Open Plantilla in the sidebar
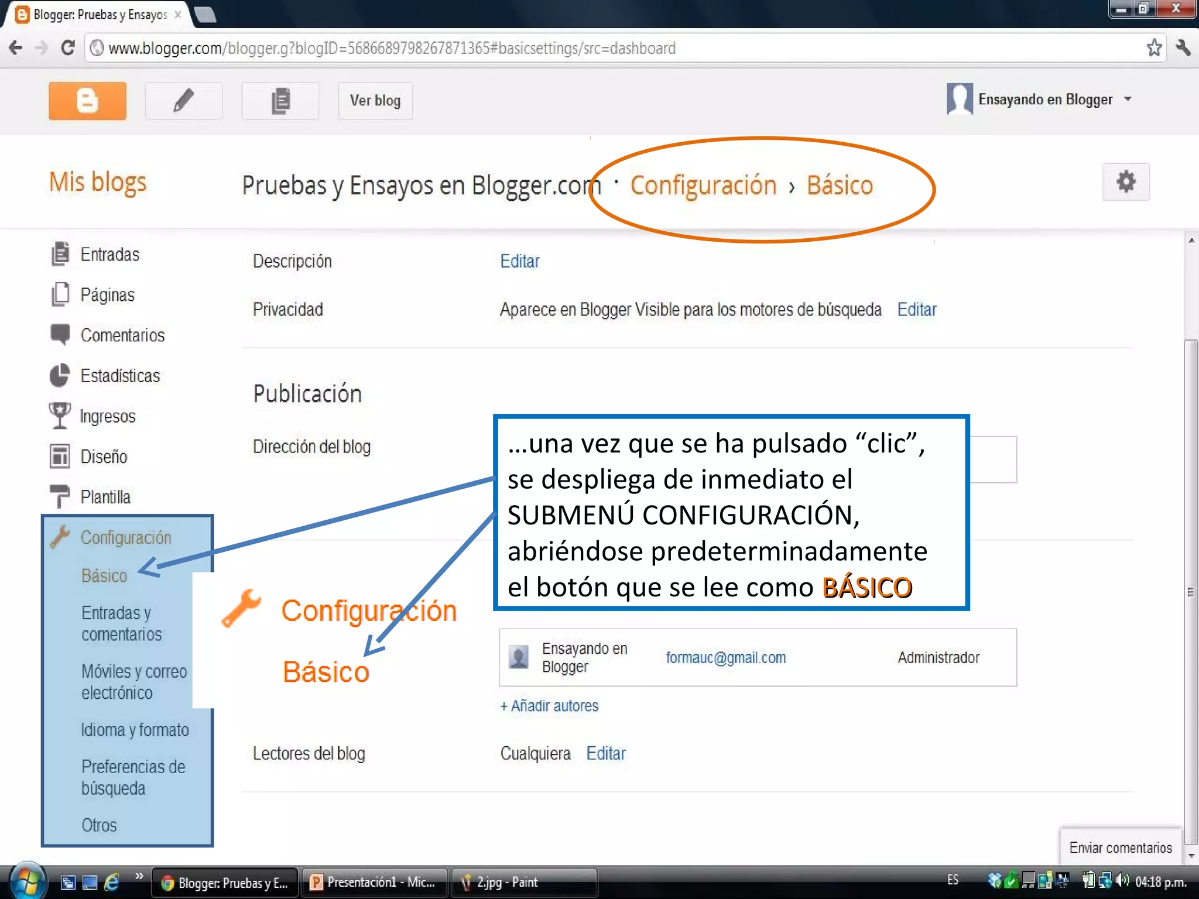Viewport: 1199px width, 899px height. coord(105,497)
